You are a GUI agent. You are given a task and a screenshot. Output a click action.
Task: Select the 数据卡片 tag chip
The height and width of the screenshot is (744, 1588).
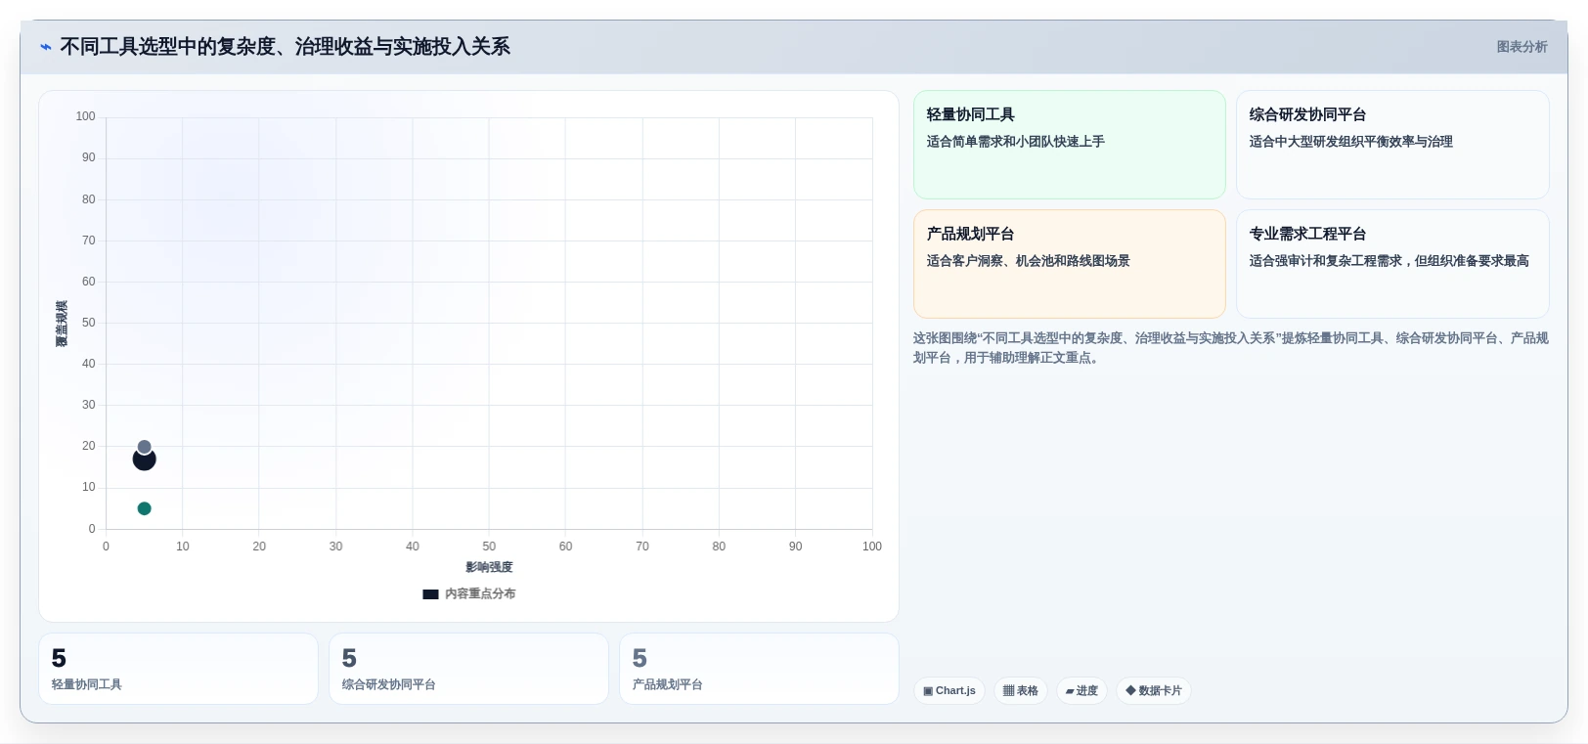(1154, 691)
